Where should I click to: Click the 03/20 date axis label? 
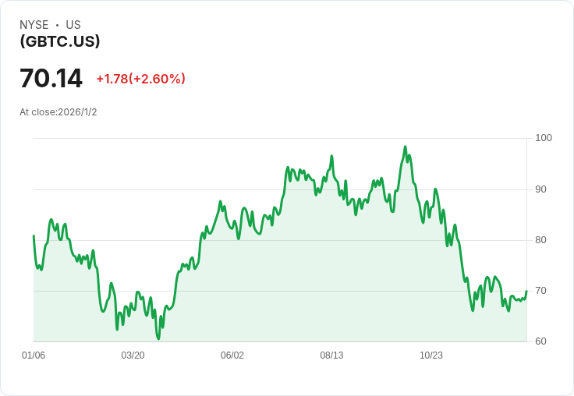[133, 355]
